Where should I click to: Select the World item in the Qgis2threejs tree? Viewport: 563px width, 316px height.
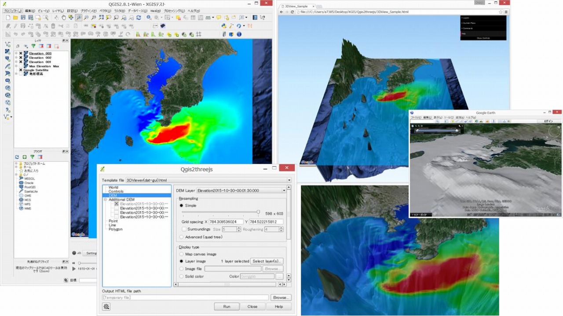(113, 188)
